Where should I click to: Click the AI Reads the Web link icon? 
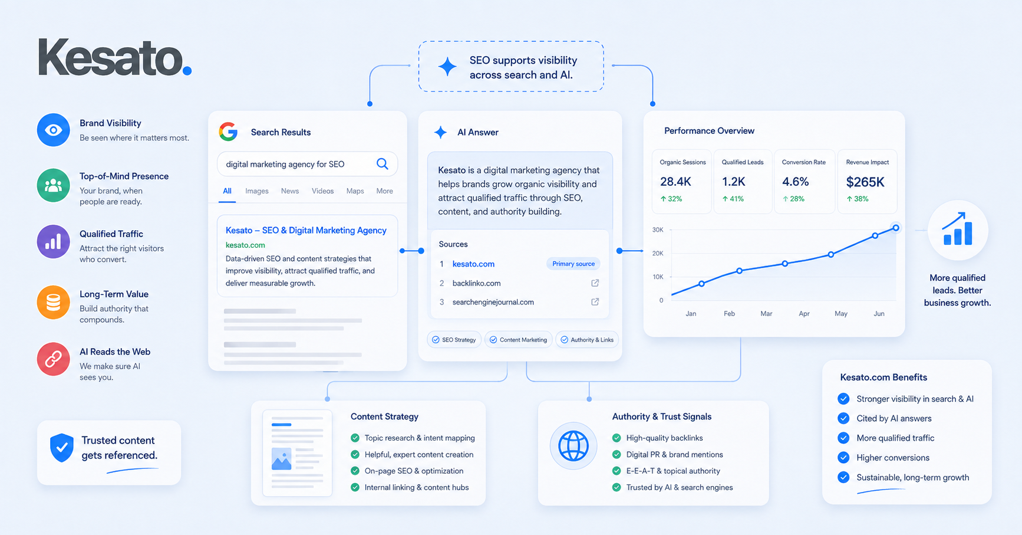coord(54,359)
